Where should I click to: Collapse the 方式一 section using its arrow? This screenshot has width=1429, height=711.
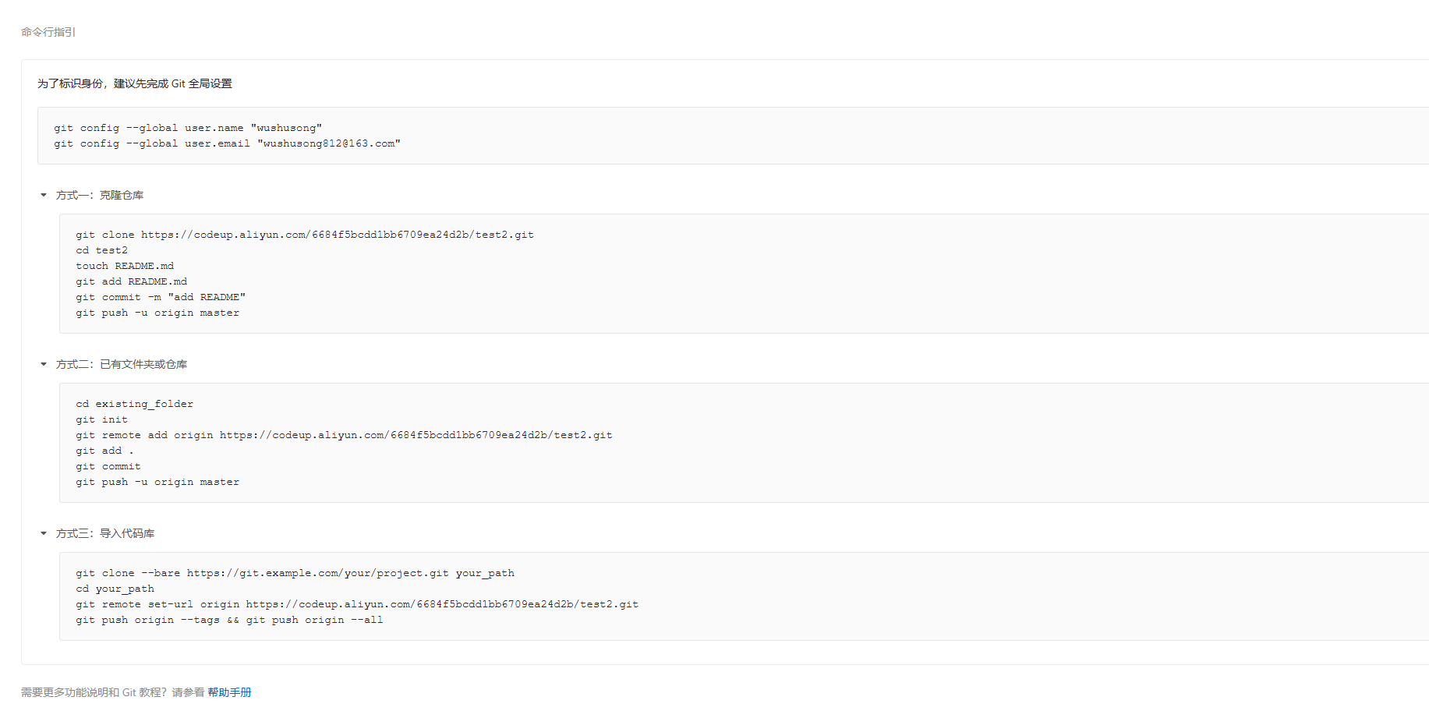point(44,195)
